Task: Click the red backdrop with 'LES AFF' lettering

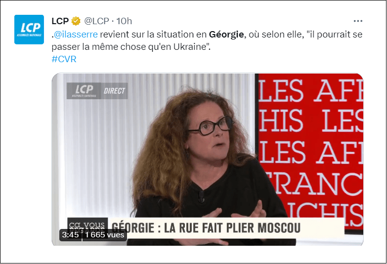Action: pos(310,148)
